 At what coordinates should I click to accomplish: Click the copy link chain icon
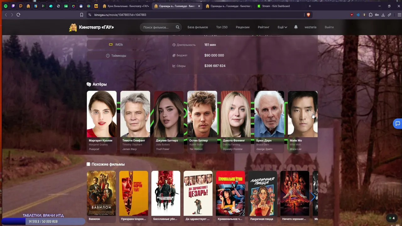[389, 15]
